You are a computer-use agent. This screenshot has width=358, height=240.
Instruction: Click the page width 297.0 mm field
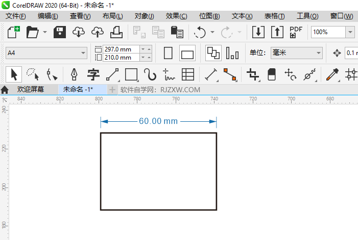click(121, 49)
